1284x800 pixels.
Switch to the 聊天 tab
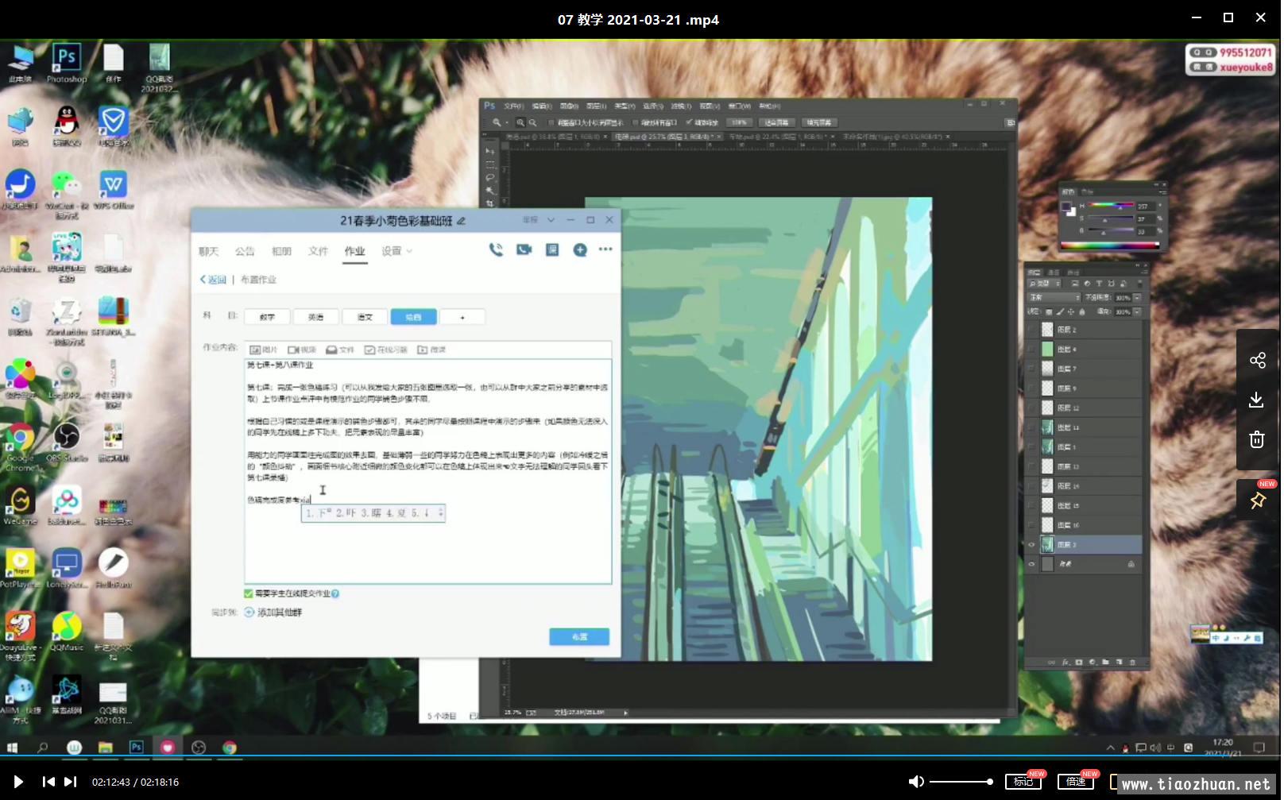(208, 251)
